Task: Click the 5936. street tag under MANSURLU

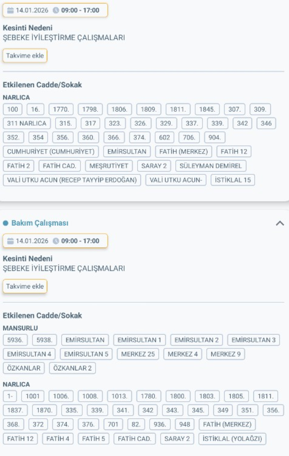Action: pos(14,340)
